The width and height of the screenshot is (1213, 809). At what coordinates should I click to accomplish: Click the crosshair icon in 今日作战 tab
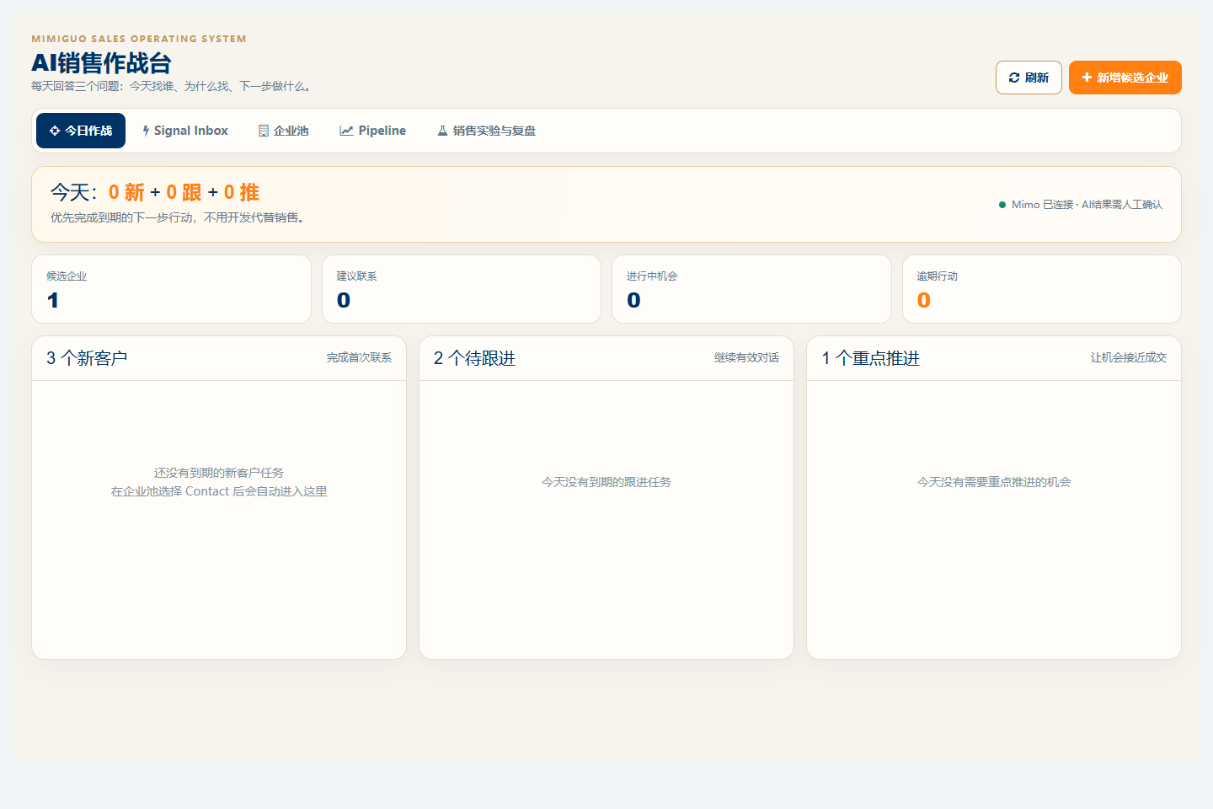click(55, 131)
